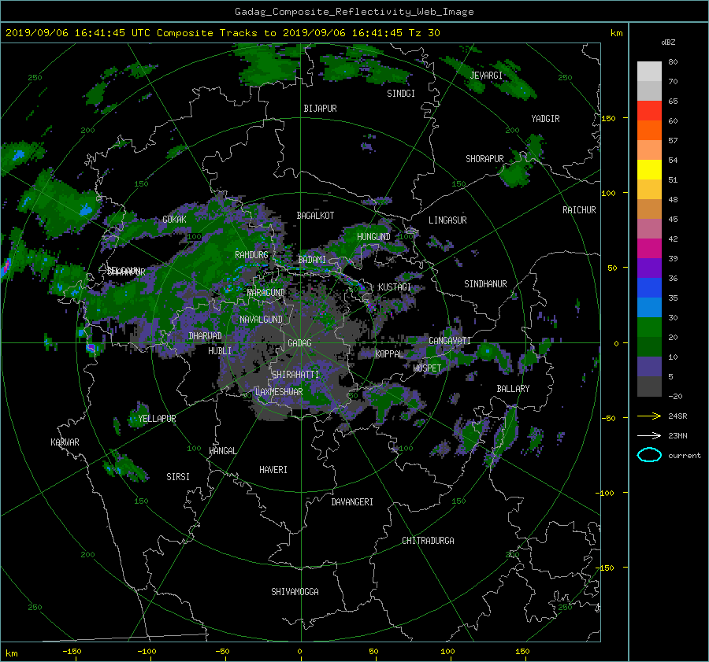
Task: Click the SINDGI city label
Action: click(x=401, y=94)
